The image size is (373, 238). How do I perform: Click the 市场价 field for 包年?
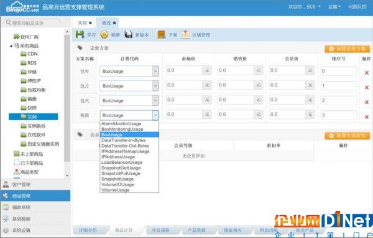184,70
